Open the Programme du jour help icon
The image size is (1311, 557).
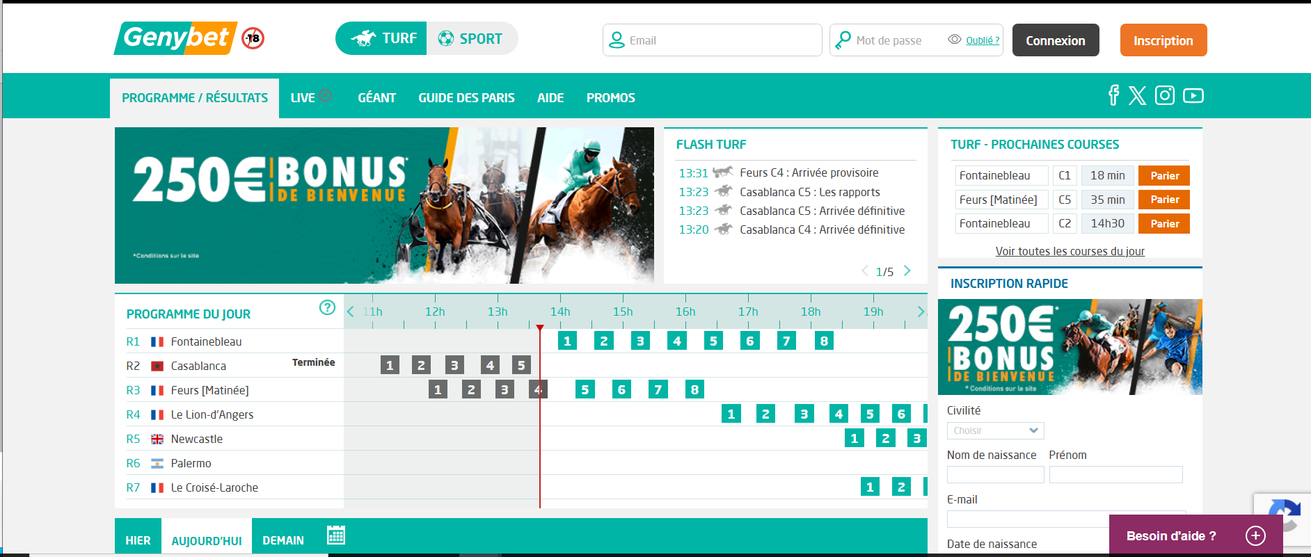pyautogui.click(x=327, y=307)
